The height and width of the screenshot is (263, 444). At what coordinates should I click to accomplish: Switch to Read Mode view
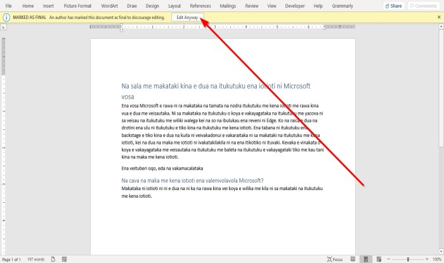[353, 259]
